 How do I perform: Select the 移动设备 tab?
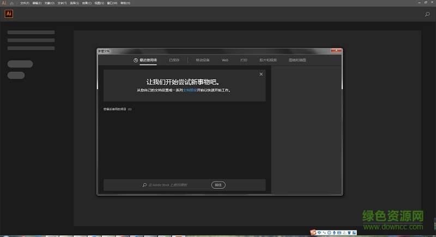(202, 60)
